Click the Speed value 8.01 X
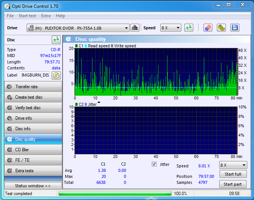 pos(204,166)
